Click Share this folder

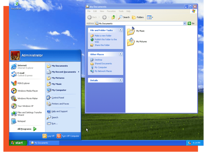100,45
